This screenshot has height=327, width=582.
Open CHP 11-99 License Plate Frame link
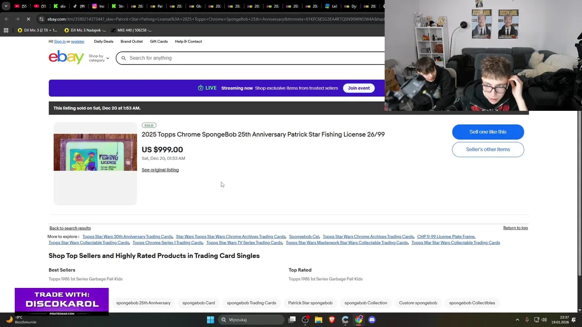[446, 237]
